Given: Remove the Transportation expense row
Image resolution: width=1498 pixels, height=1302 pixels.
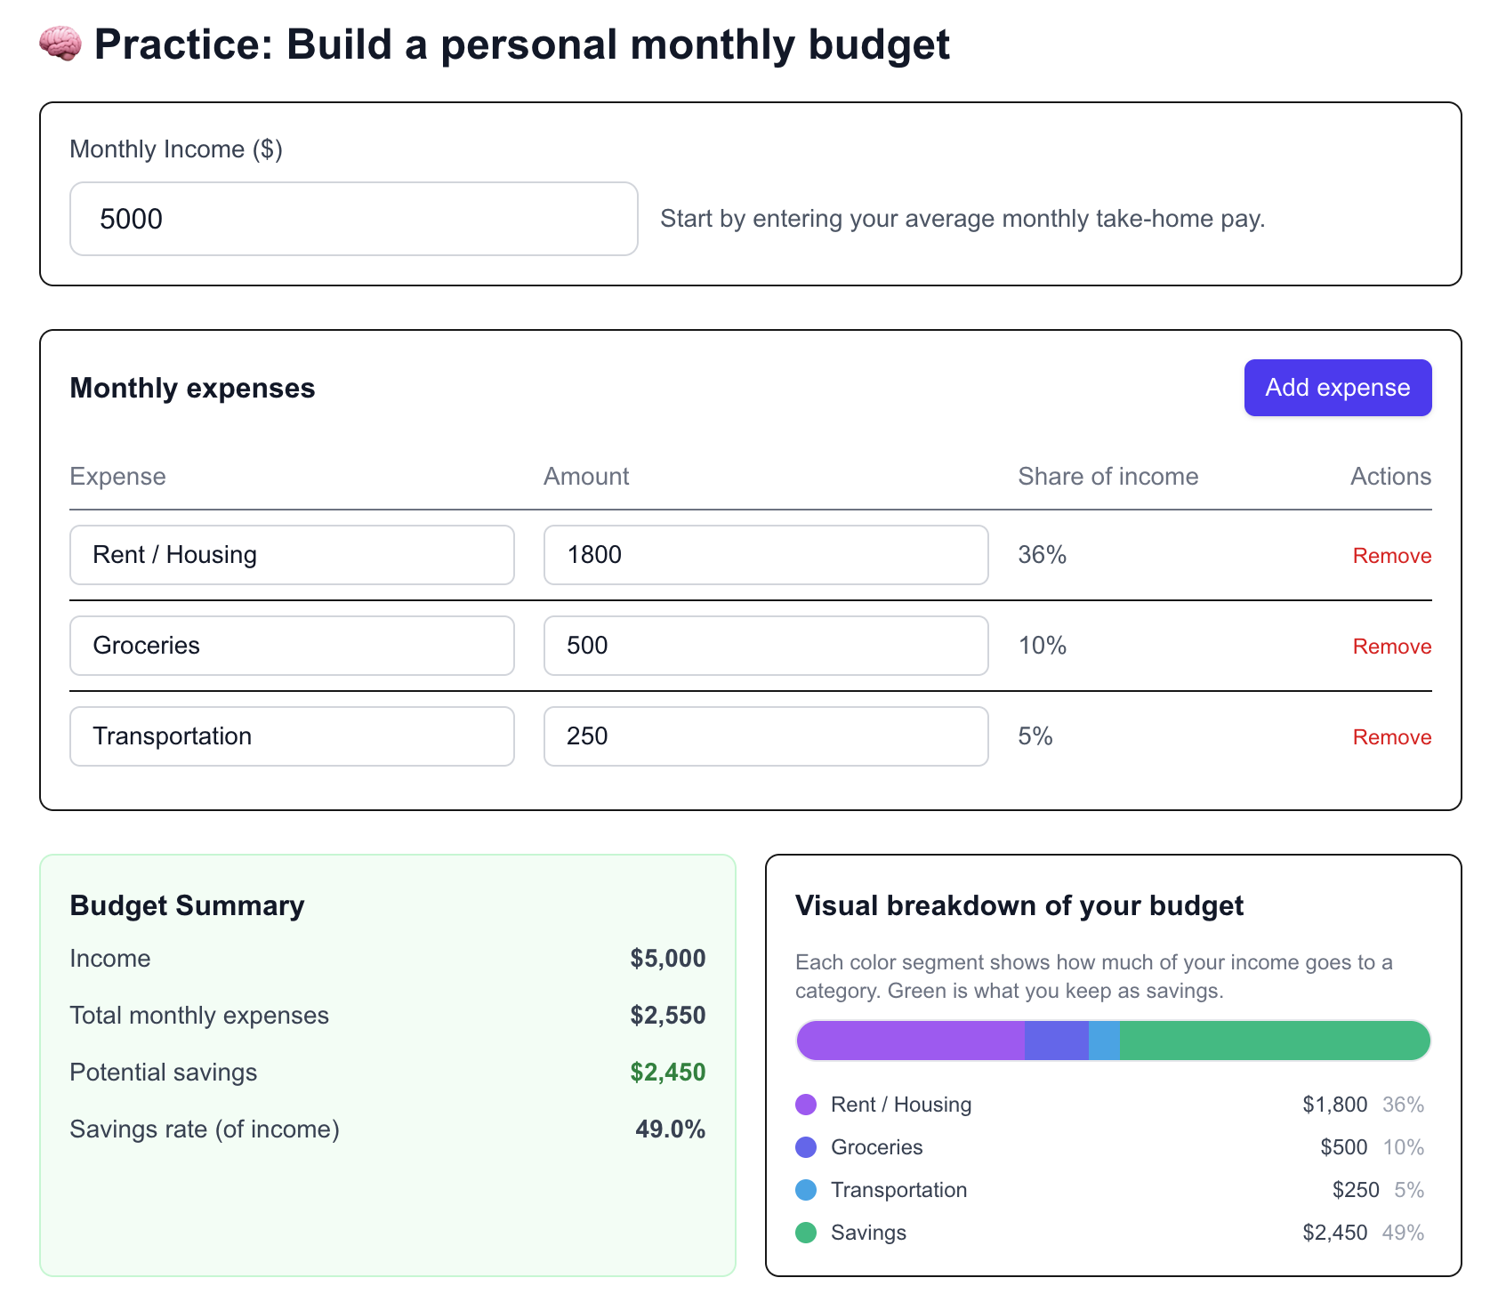Looking at the screenshot, I should (x=1391, y=737).
